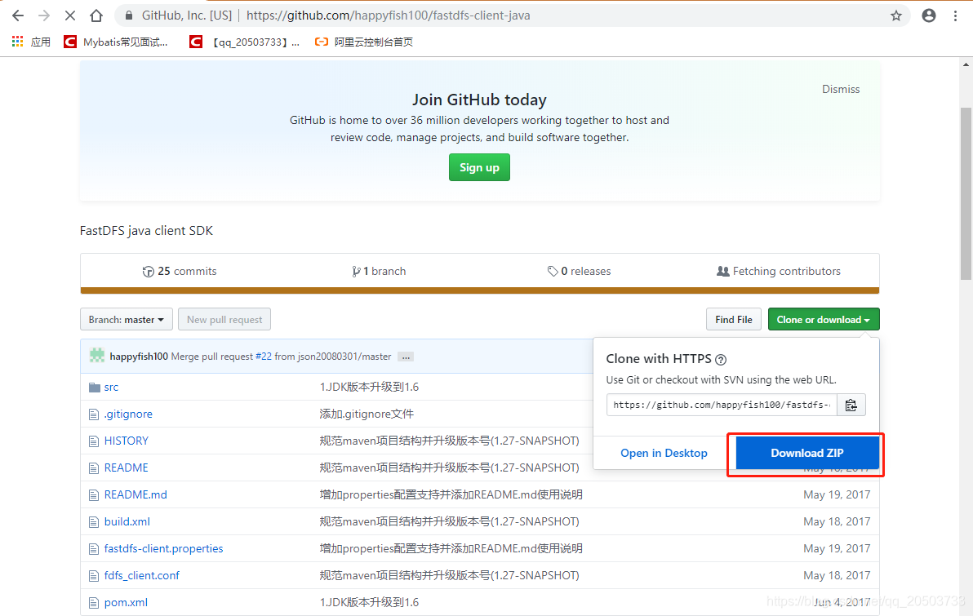Viewport: 973px width, 616px height.
Task: Open Chrome profile account icon
Action: pyautogui.click(x=928, y=16)
